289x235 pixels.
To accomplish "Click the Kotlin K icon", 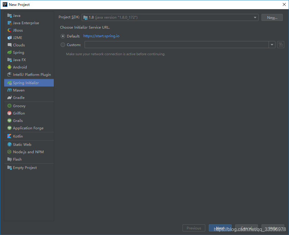I will (x=9, y=136).
